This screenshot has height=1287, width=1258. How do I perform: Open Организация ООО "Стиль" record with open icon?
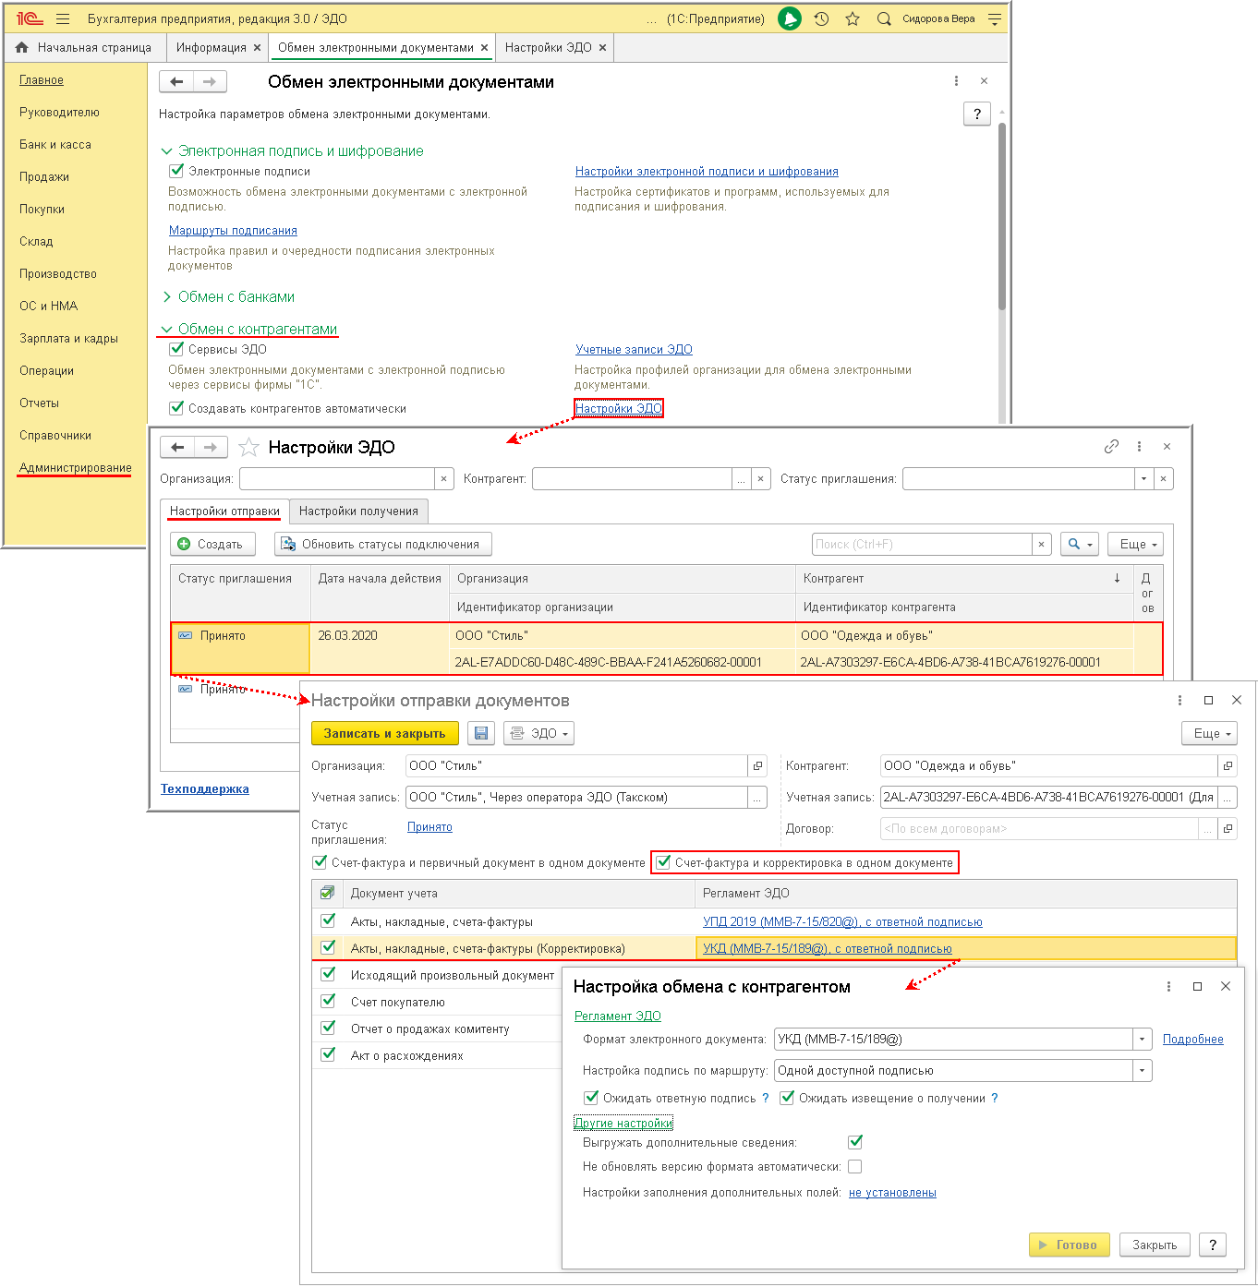click(758, 766)
